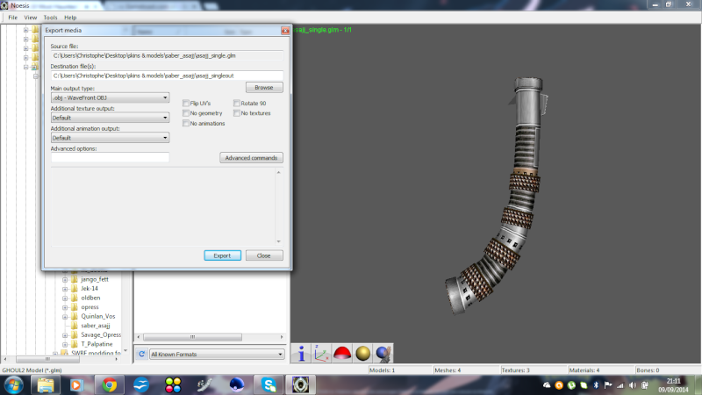Viewport: 702px width, 395px height.
Task: Open the blue orb taskbar app
Action: [x=237, y=385]
